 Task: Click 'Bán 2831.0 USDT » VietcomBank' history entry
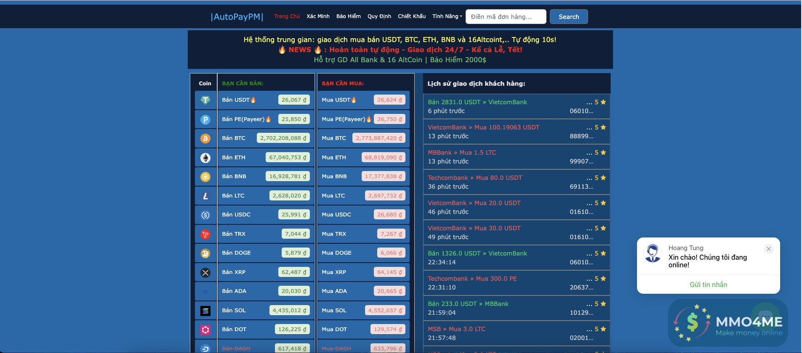517,106
